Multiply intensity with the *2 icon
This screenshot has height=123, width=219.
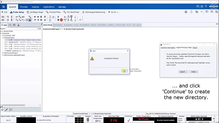coord(8,17)
